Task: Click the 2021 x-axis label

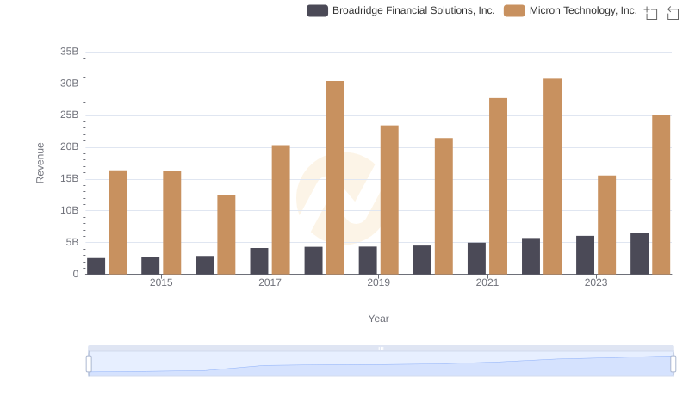Action: (x=487, y=282)
